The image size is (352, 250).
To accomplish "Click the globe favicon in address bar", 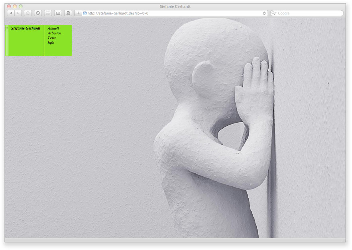I will point(85,13).
